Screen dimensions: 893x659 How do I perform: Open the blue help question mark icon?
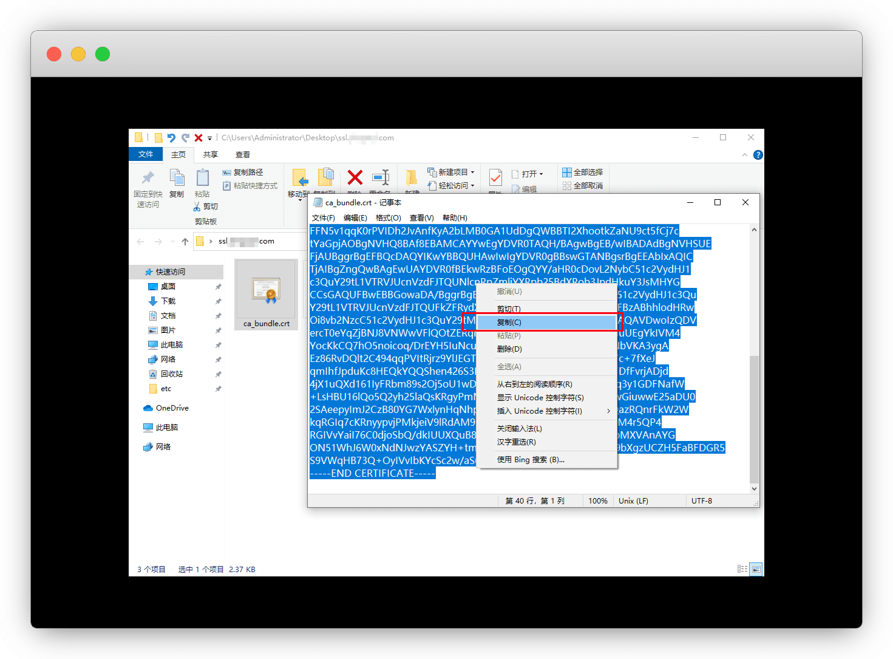[x=758, y=155]
